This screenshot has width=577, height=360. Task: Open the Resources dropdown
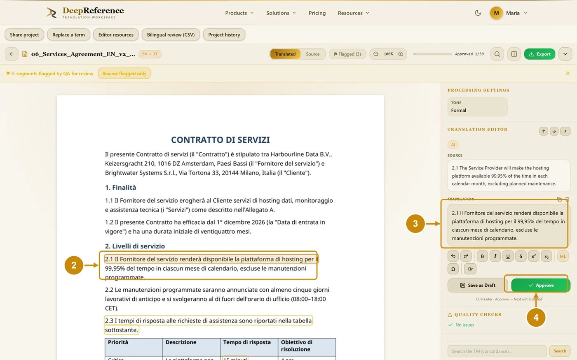[354, 13]
